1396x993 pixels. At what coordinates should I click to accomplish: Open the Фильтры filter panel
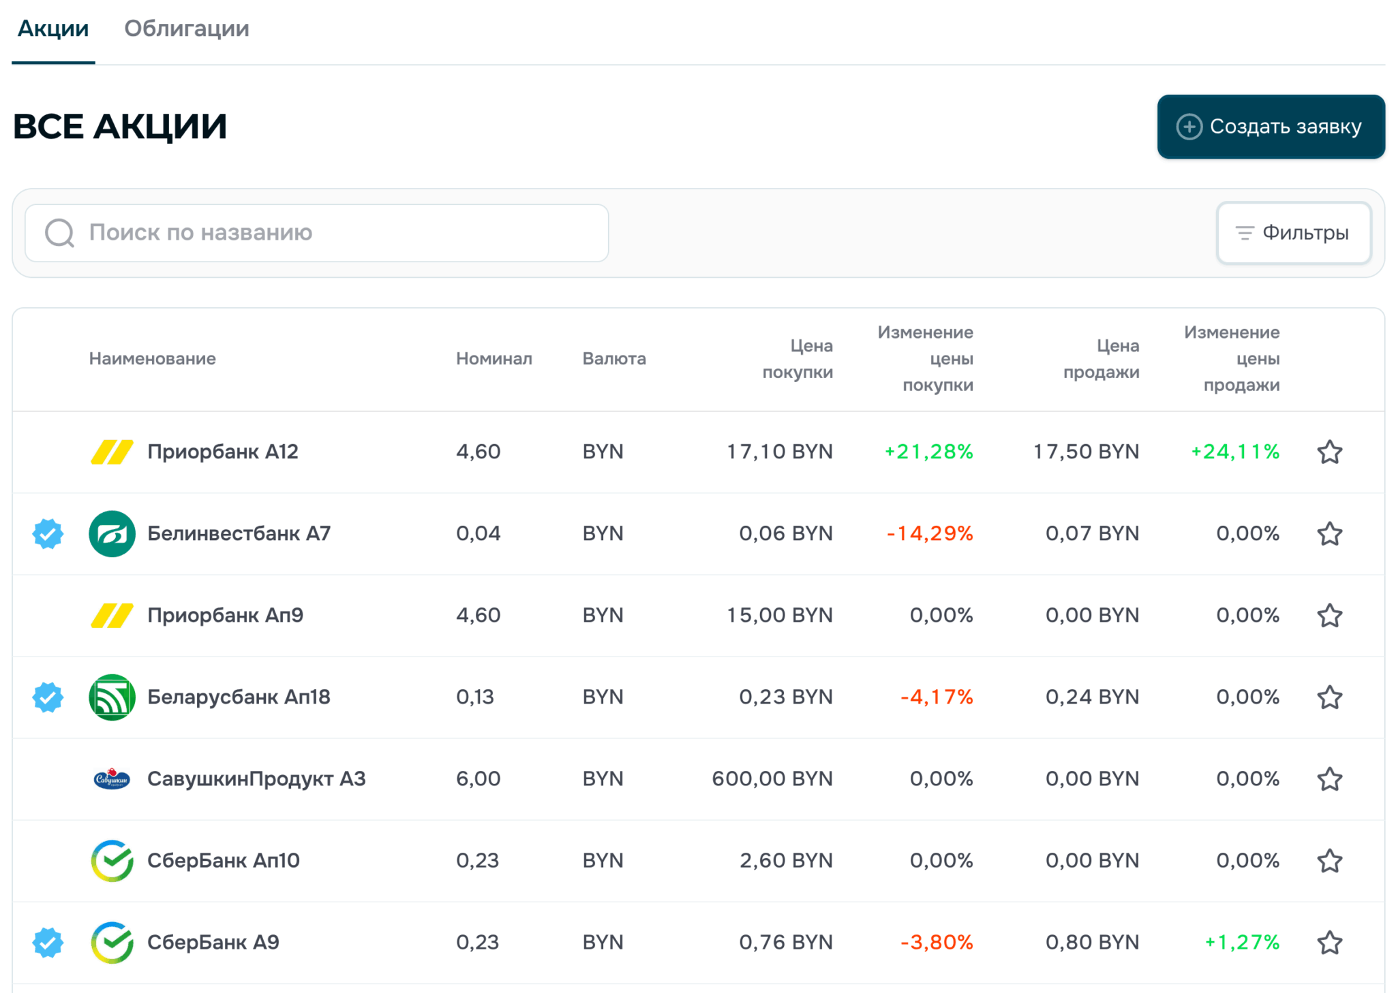point(1294,233)
